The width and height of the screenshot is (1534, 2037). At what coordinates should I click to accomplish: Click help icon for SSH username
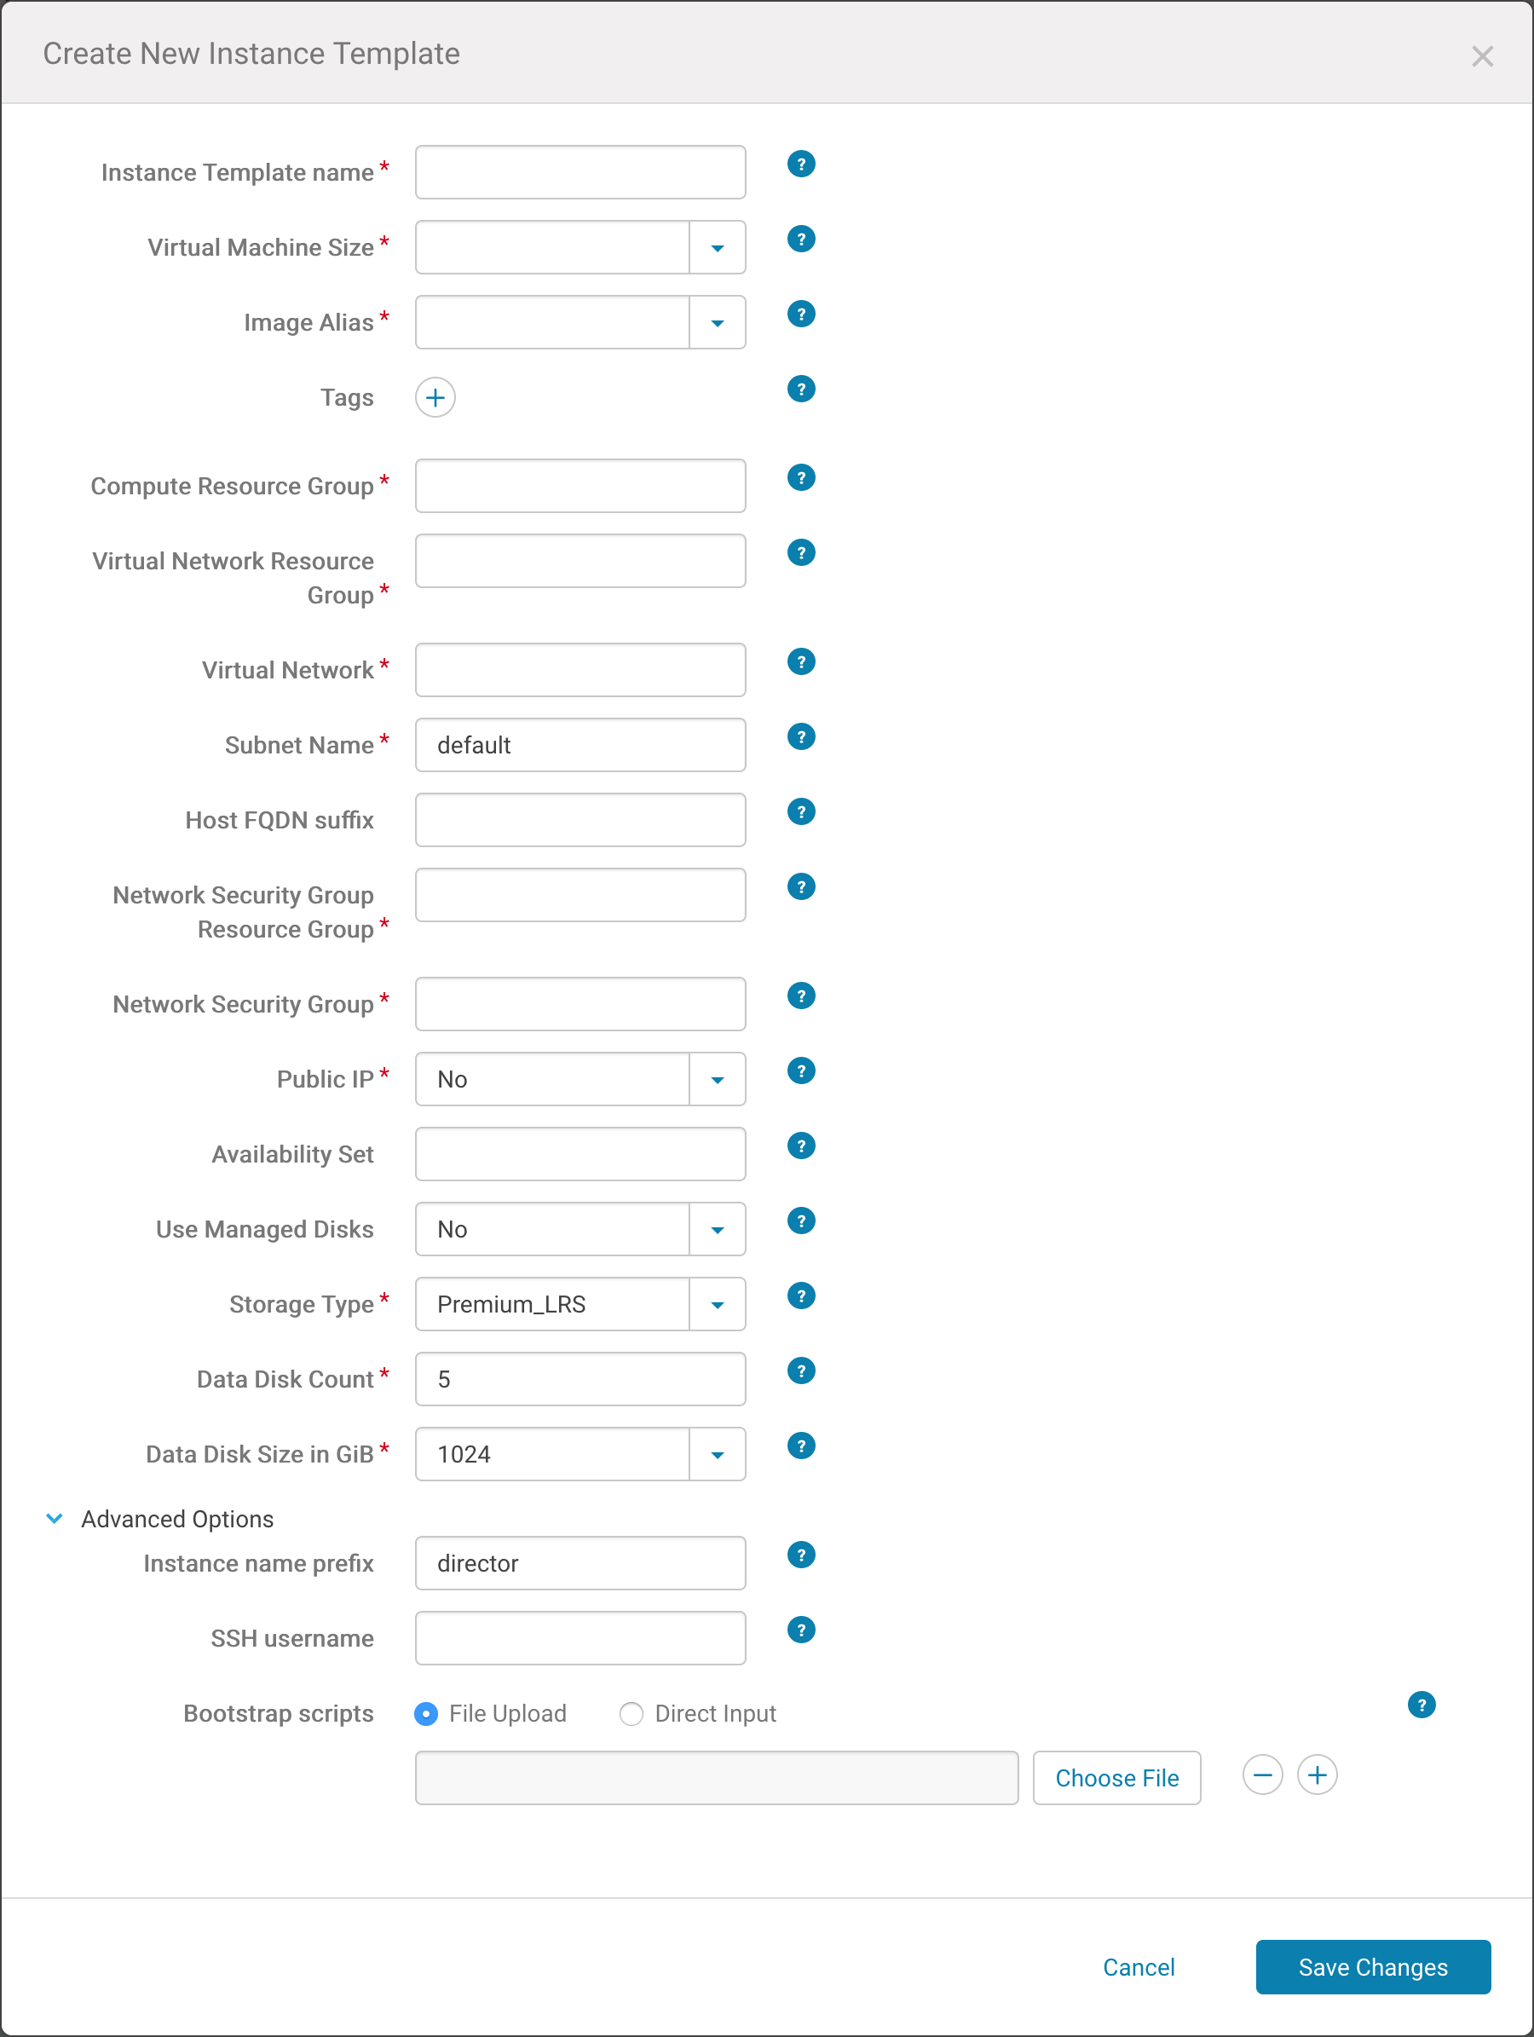point(801,1630)
